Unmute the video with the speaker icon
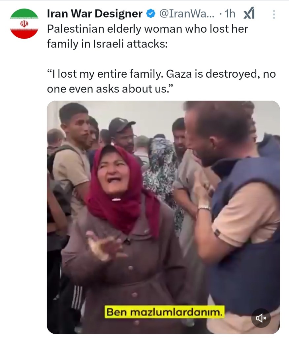The width and height of the screenshot is (289, 338). pos(261,318)
